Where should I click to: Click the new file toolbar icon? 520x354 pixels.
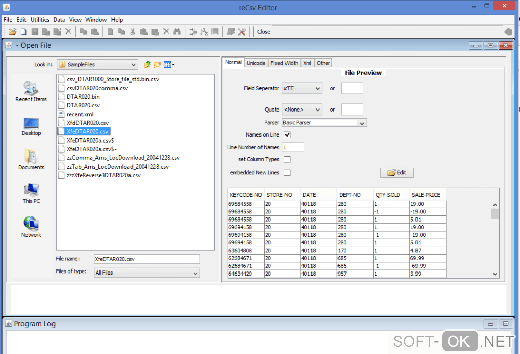point(23,32)
